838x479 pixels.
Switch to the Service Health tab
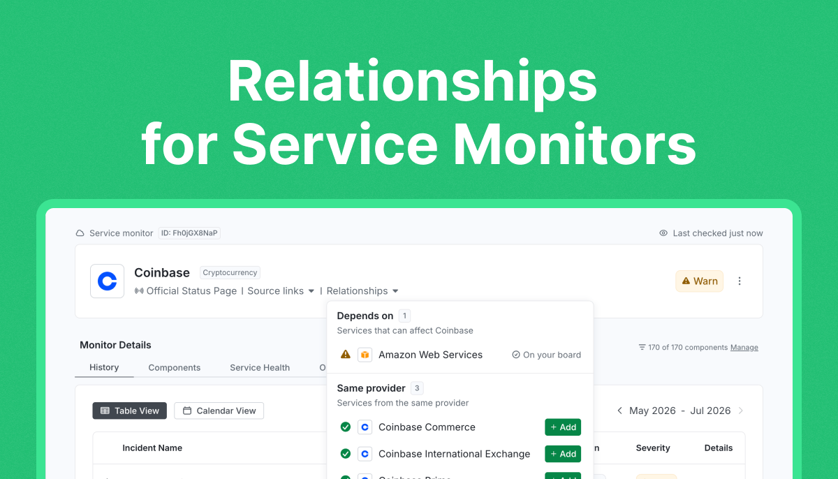[x=260, y=367]
